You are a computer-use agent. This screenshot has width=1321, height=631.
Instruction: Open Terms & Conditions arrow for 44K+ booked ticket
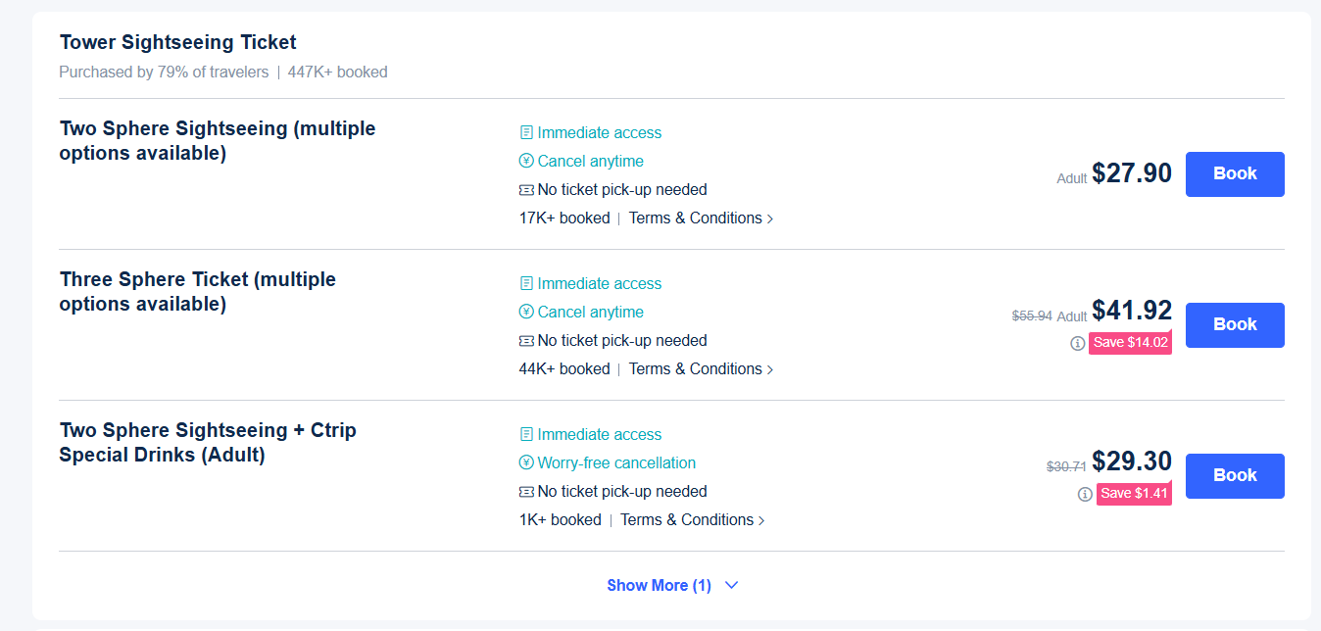coord(770,369)
